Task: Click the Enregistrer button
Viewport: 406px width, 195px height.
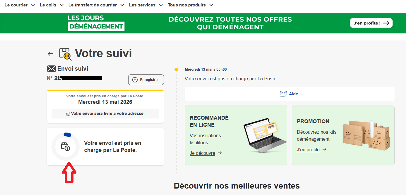Action: 146,80
